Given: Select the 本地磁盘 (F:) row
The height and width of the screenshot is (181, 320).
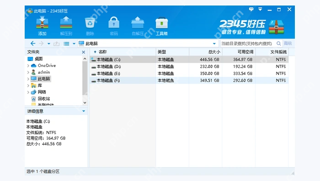Looking at the screenshot, I should tap(189, 80).
